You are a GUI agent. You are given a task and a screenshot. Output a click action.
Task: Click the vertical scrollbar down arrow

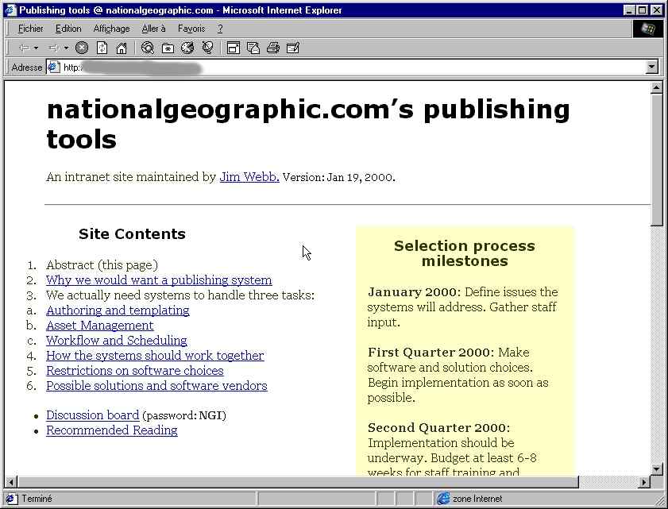(657, 469)
